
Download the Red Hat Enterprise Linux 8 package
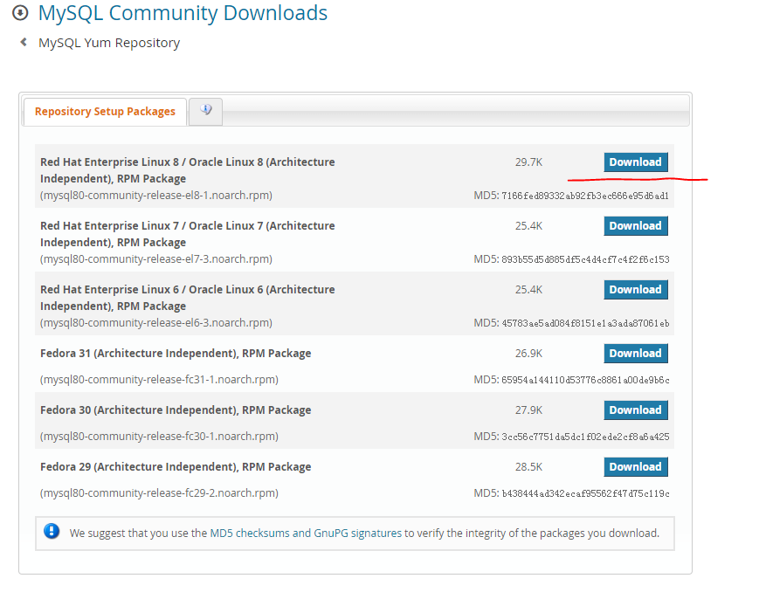coord(636,162)
